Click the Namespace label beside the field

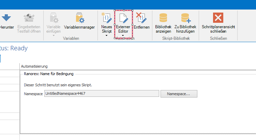(33, 93)
